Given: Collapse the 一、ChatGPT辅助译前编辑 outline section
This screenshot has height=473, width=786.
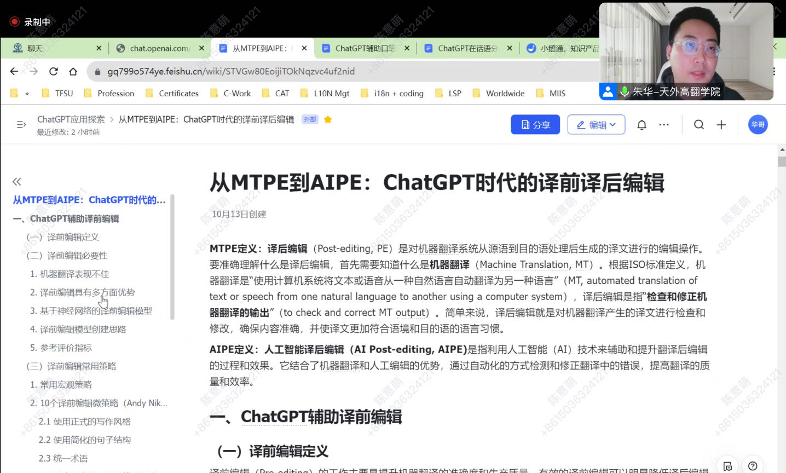Looking at the screenshot, I should point(18,219).
